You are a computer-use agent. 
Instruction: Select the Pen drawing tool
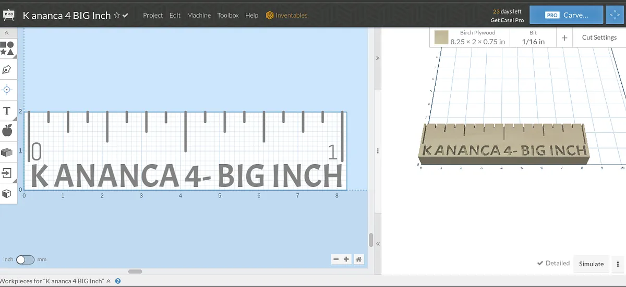point(7,69)
